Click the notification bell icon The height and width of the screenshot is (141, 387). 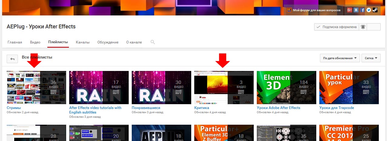[x=363, y=27]
